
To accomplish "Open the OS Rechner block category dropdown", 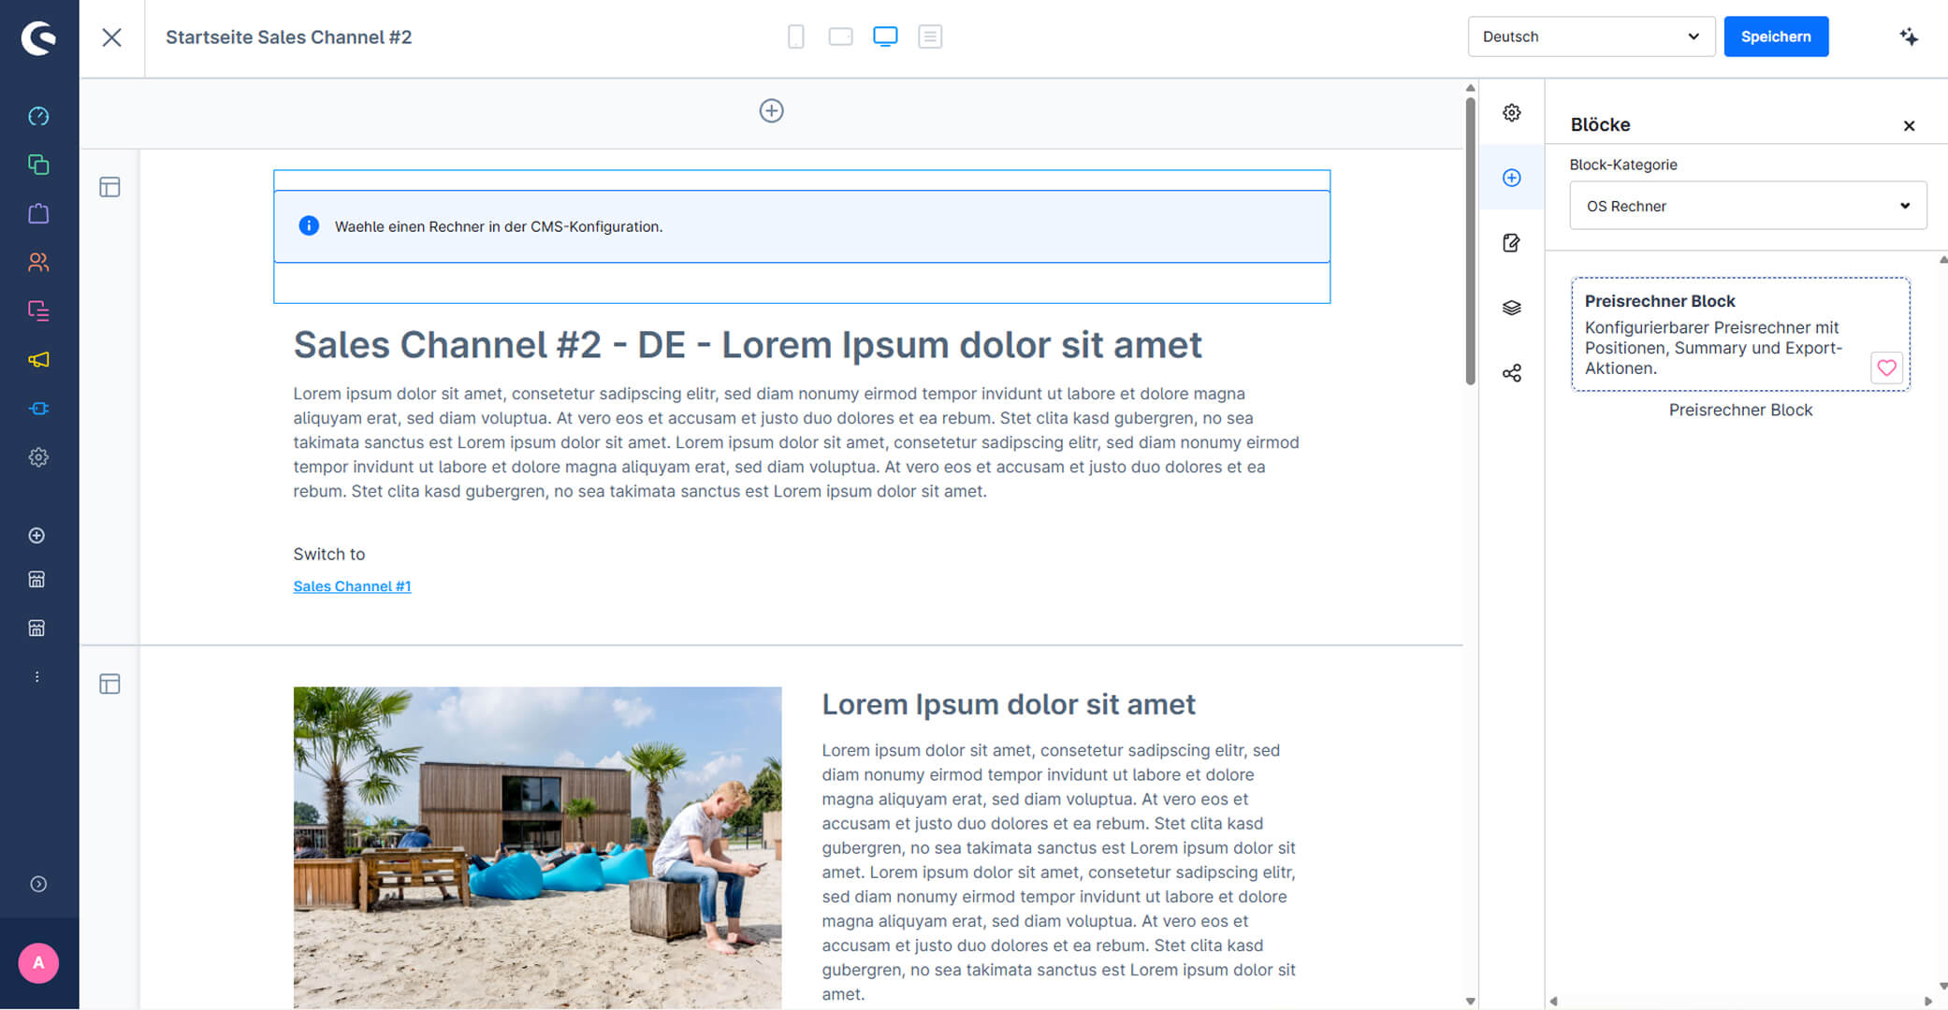I will (1747, 206).
